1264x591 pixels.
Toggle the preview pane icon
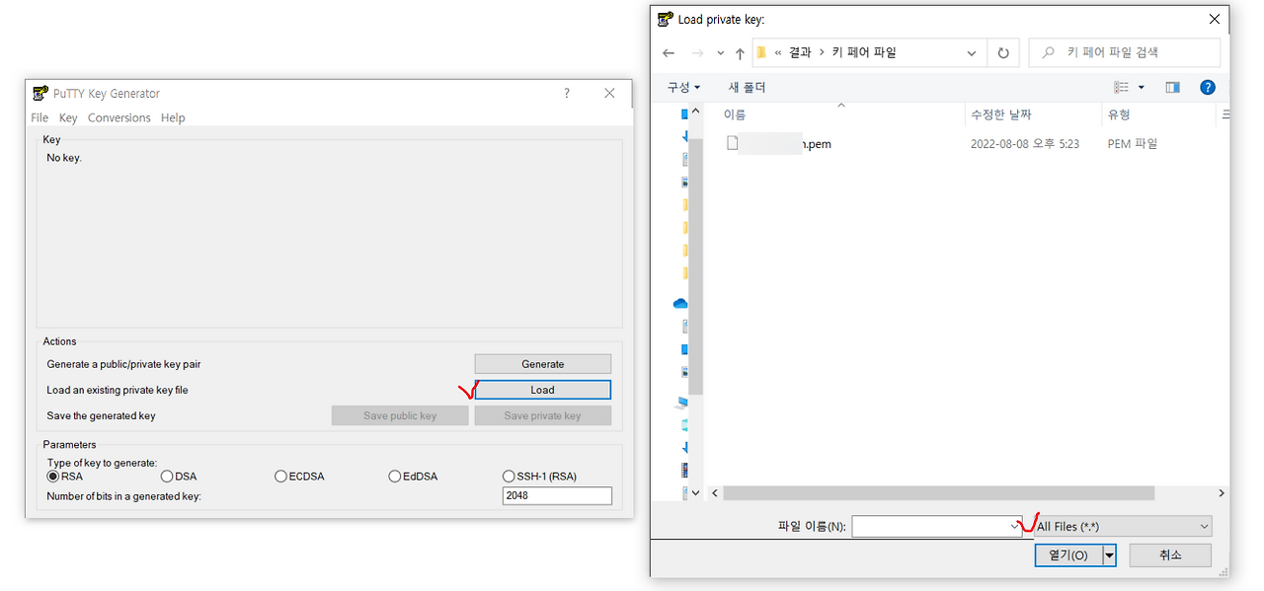pyautogui.click(x=1173, y=87)
